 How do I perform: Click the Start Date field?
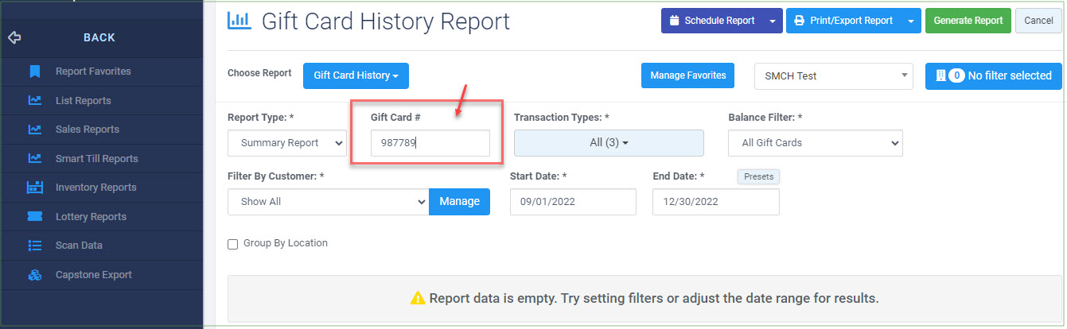tap(573, 202)
